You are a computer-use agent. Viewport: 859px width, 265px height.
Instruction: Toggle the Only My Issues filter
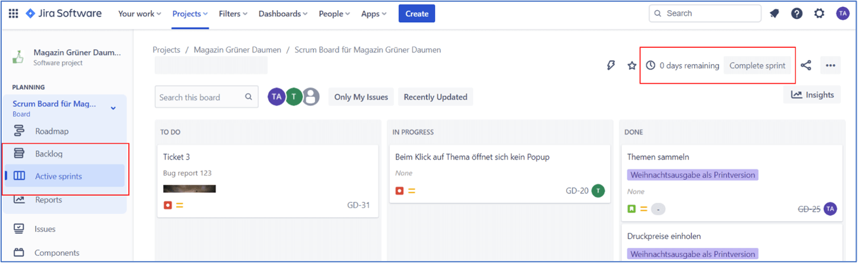361,97
